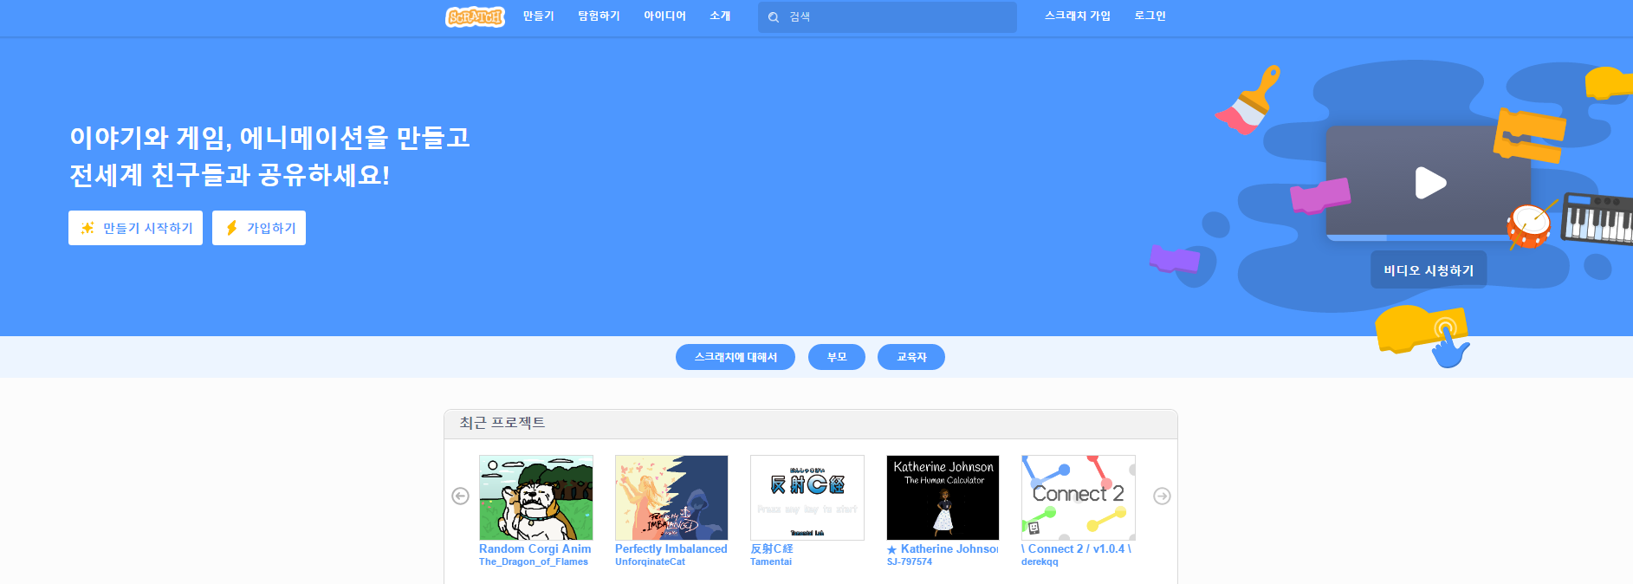
Task: Open the 反射C経 project thumbnail
Action: (x=807, y=497)
